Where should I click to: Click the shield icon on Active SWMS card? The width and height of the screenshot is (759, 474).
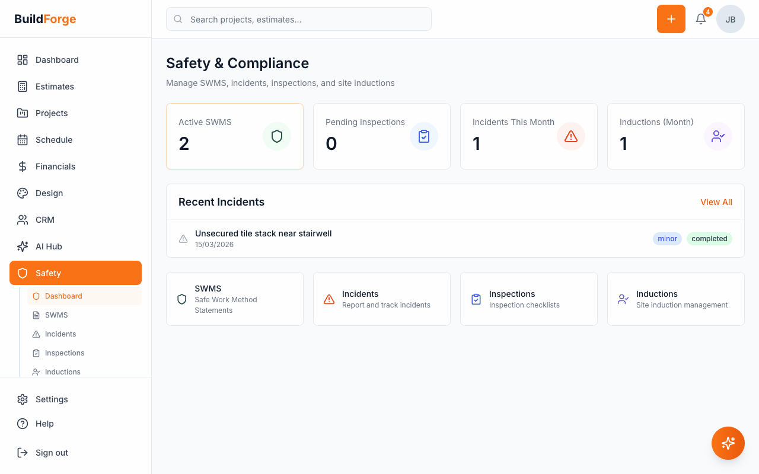(277, 136)
